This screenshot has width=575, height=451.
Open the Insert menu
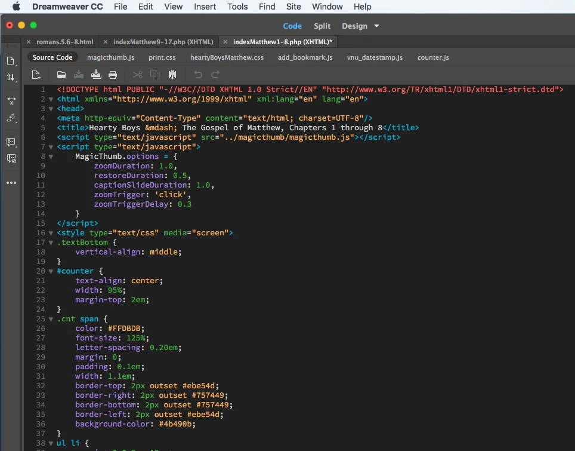pyautogui.click(x=205, y=7)
